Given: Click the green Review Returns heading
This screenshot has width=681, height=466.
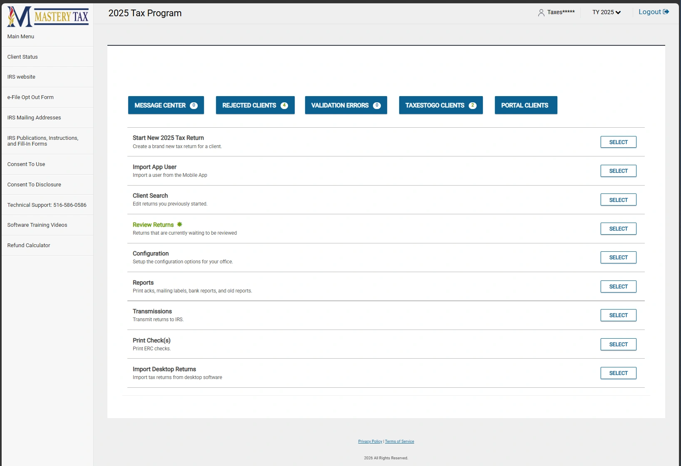Looking at the screenshot, I should pos(153,225).
